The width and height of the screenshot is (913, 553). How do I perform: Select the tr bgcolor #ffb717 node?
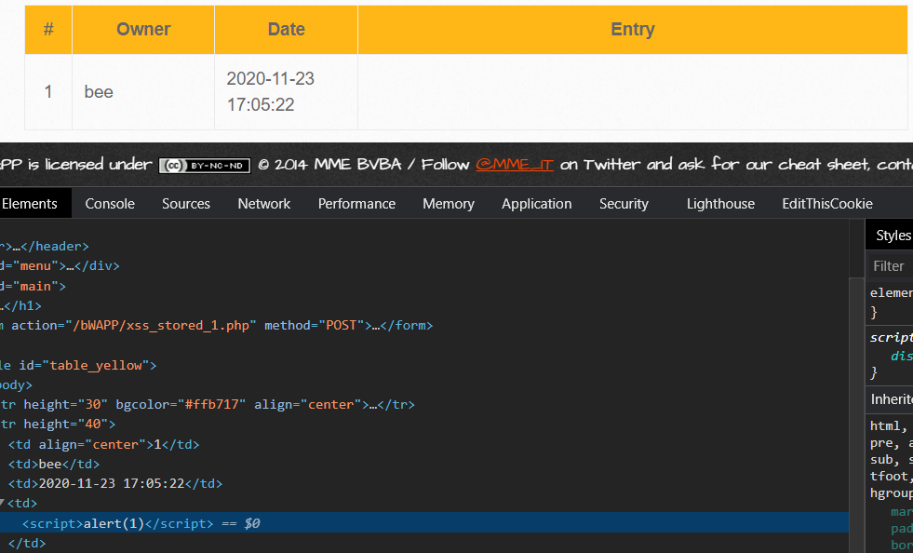click(208, 404)
